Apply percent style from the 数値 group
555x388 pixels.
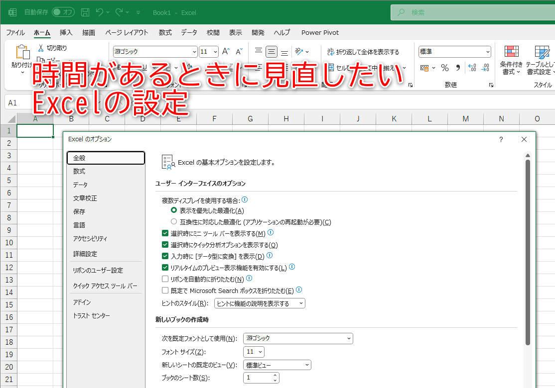click(x=445, y=68)
